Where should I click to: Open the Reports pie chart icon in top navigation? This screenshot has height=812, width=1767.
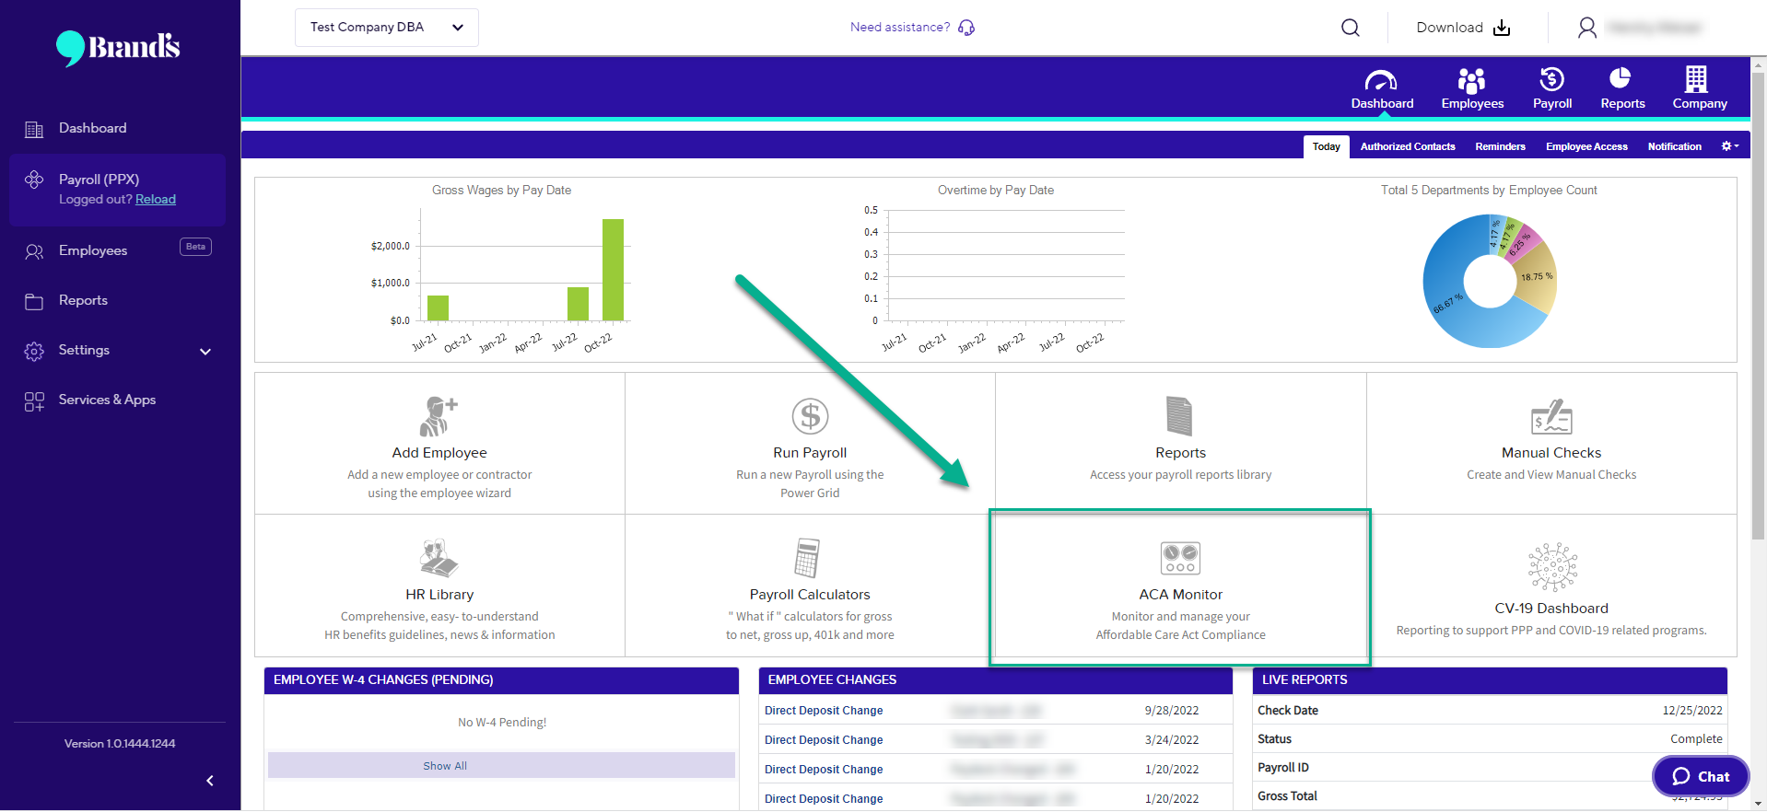tap(1621, 78)
